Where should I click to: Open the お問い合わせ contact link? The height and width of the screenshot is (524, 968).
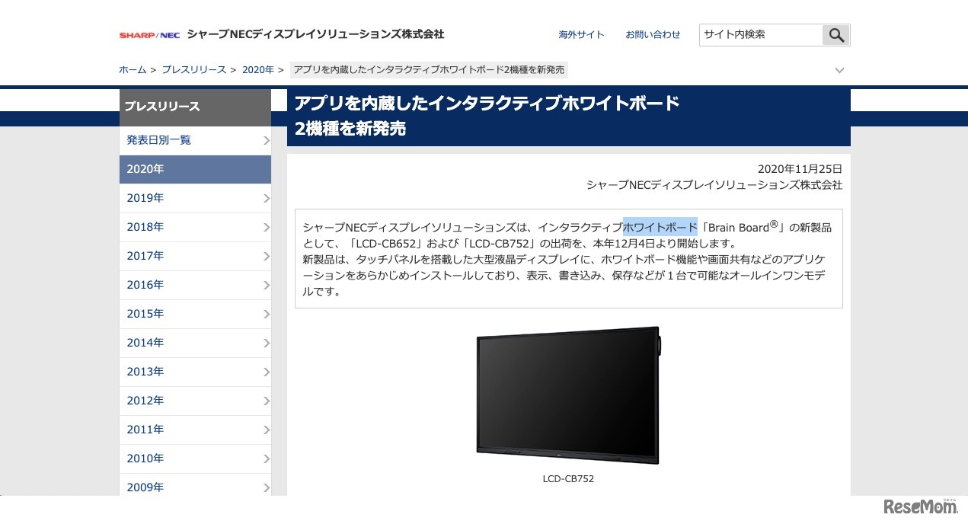click(x=653, y=34)
